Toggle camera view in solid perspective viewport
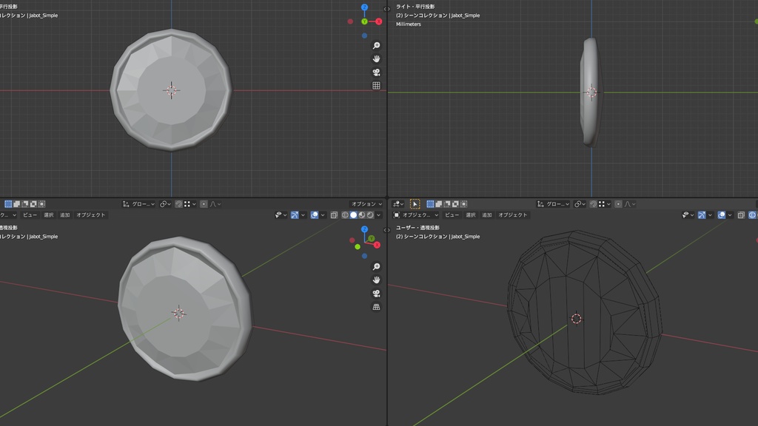The image size is (758, 426). 376,294
